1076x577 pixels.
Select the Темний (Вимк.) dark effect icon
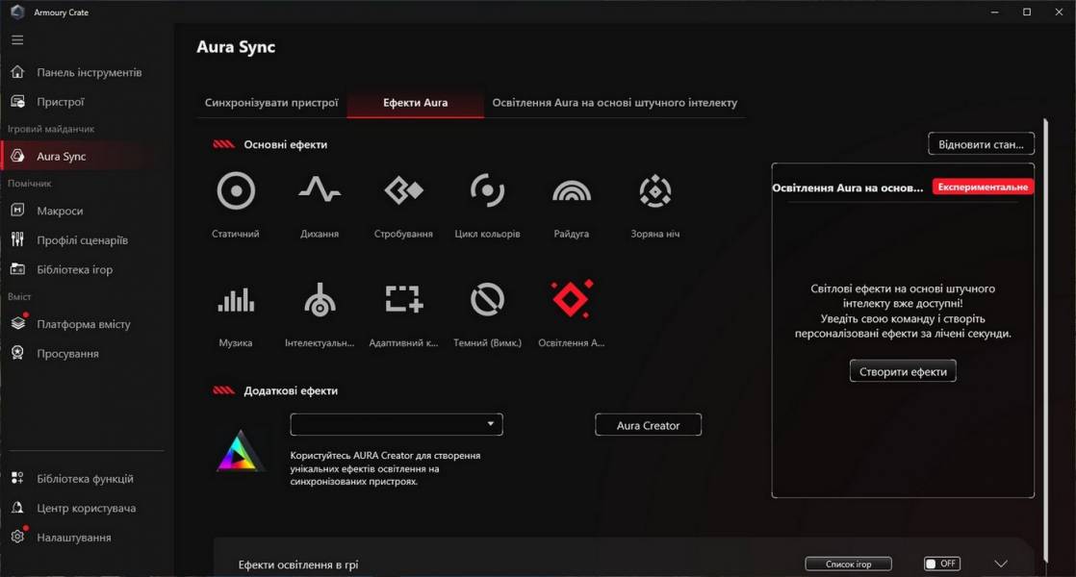tap(487, 299)
